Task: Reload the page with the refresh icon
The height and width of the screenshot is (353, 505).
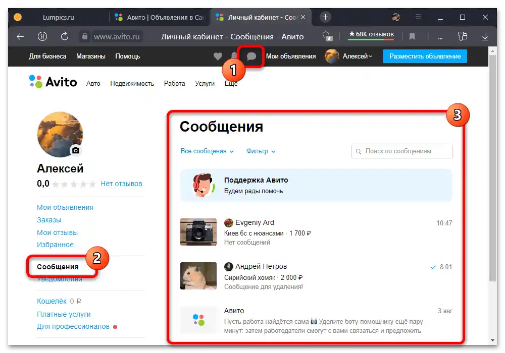Action: coord(65,36)
